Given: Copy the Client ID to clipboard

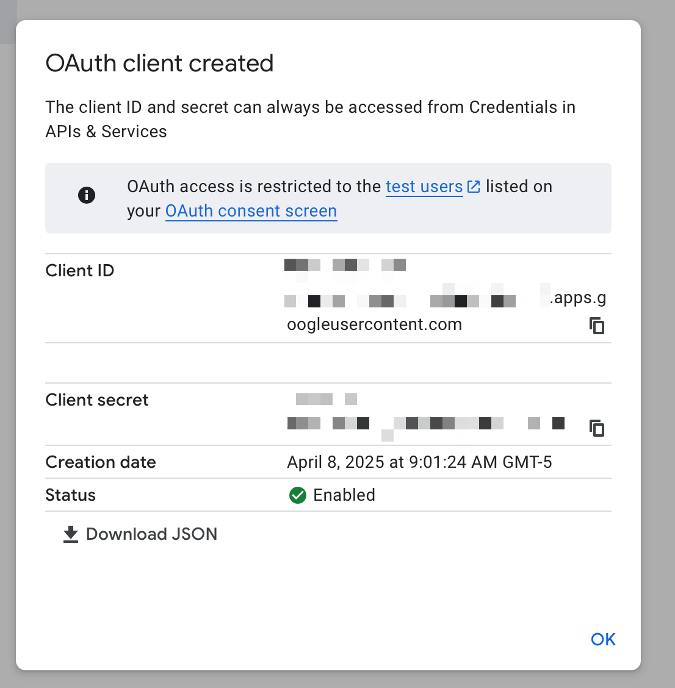Looking at the screenshot, I should click(597, 326).
